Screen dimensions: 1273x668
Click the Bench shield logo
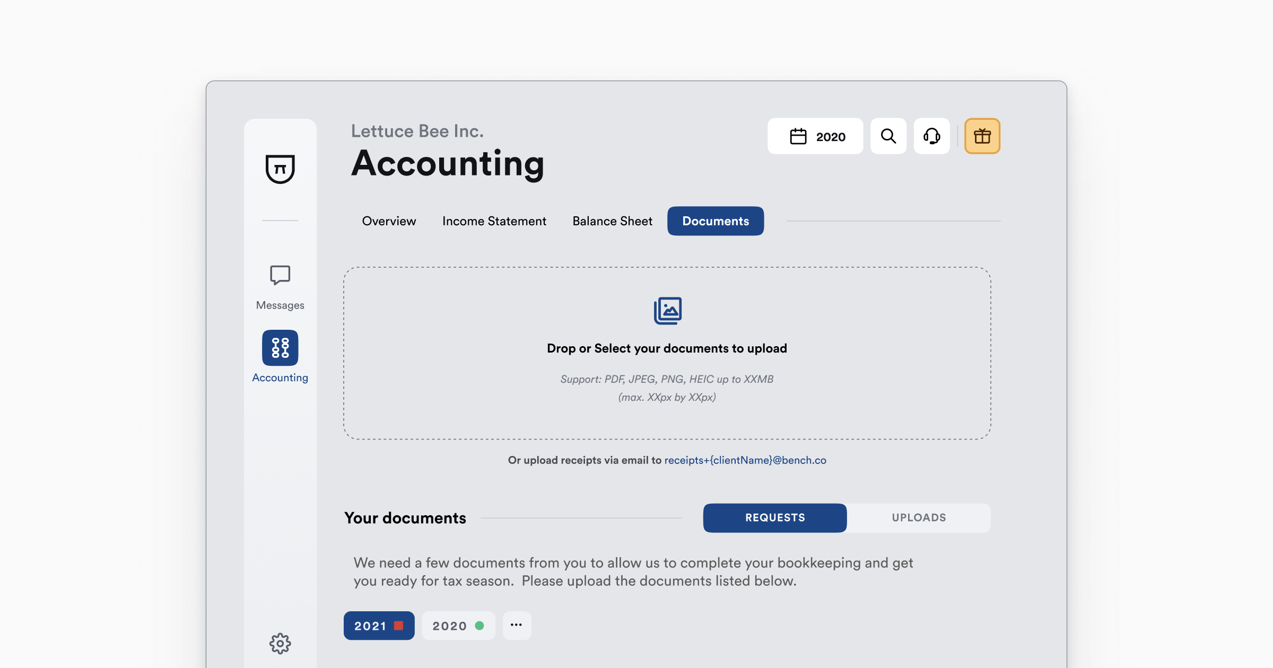(x=280, y=169)
